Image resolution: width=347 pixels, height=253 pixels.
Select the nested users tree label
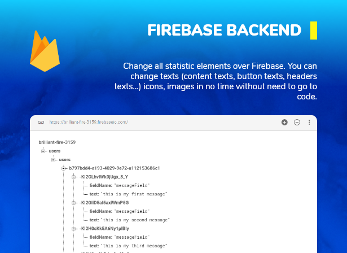click(x=65, y=160)
